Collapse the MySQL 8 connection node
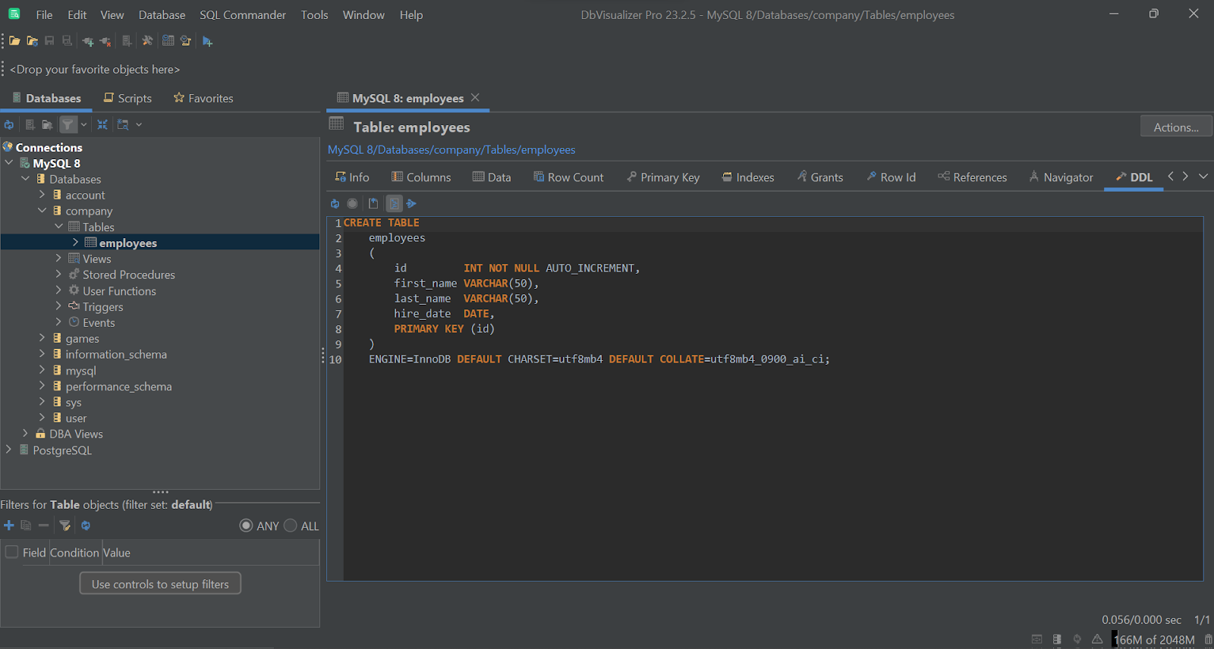The width and height of the screenshot is (1214, 649). click(9, 163)
